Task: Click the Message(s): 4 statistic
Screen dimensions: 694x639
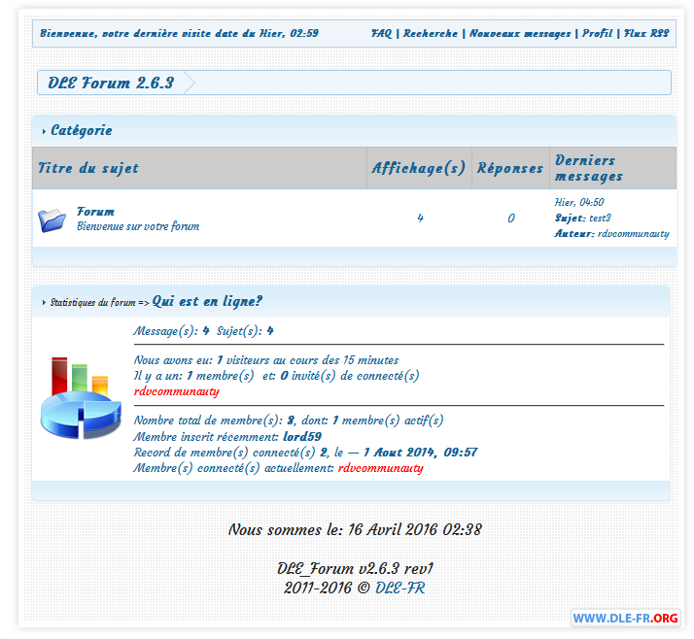Action: point(171,331)
